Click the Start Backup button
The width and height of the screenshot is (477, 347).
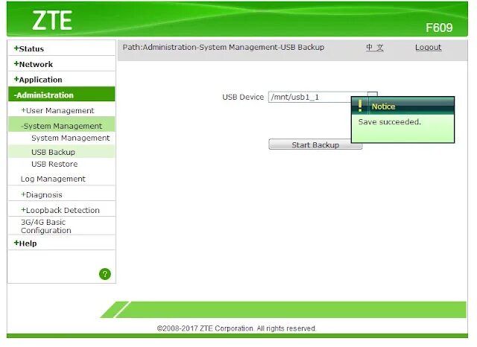315,144
